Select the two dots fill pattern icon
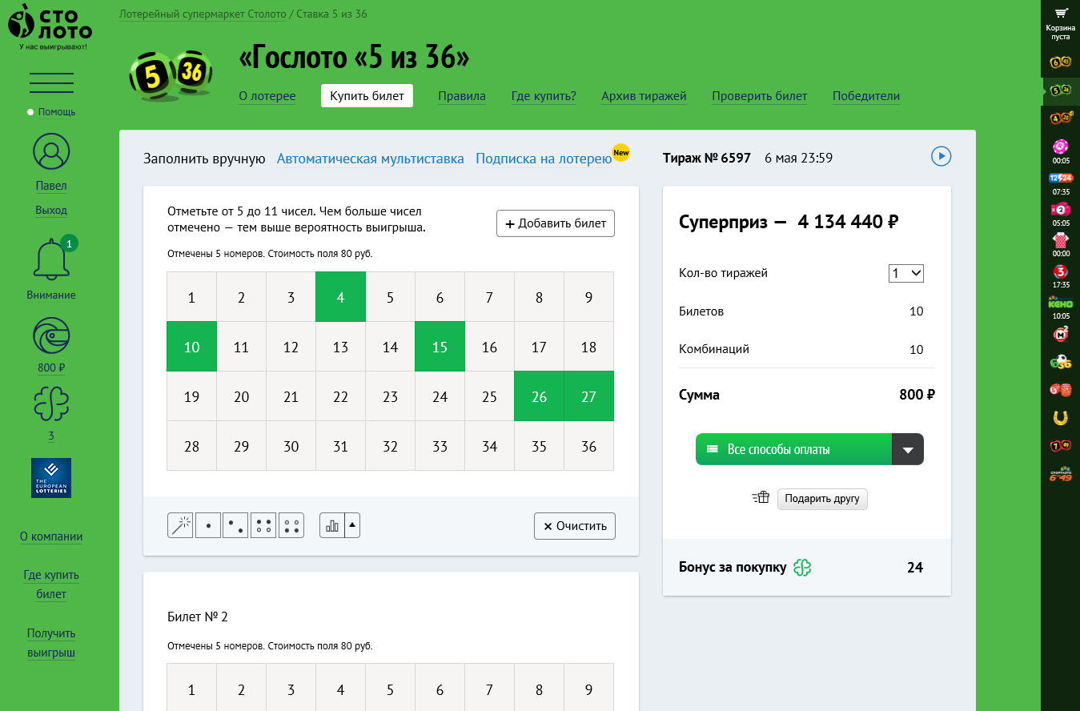Viewport: 1080px width, 711px height. click(235, 526)
